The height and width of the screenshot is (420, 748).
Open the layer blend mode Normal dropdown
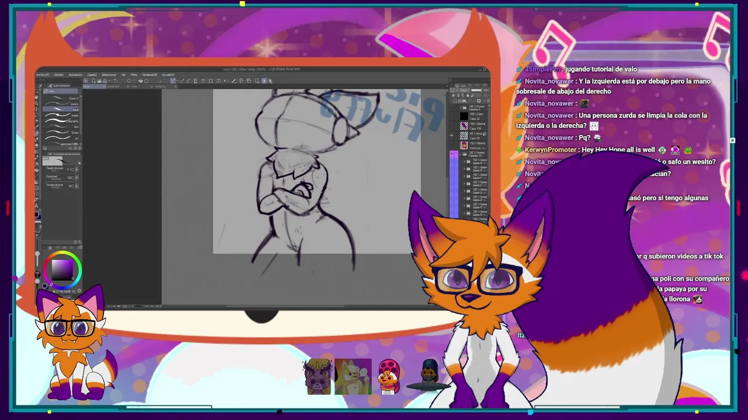(x=463, y=90)
